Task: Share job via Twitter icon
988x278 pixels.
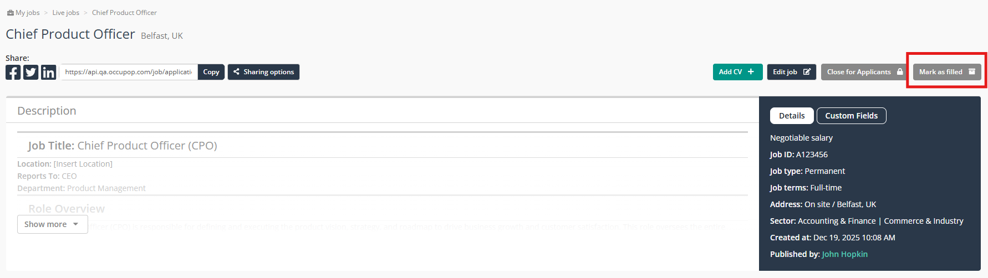Action: point(31,72)
